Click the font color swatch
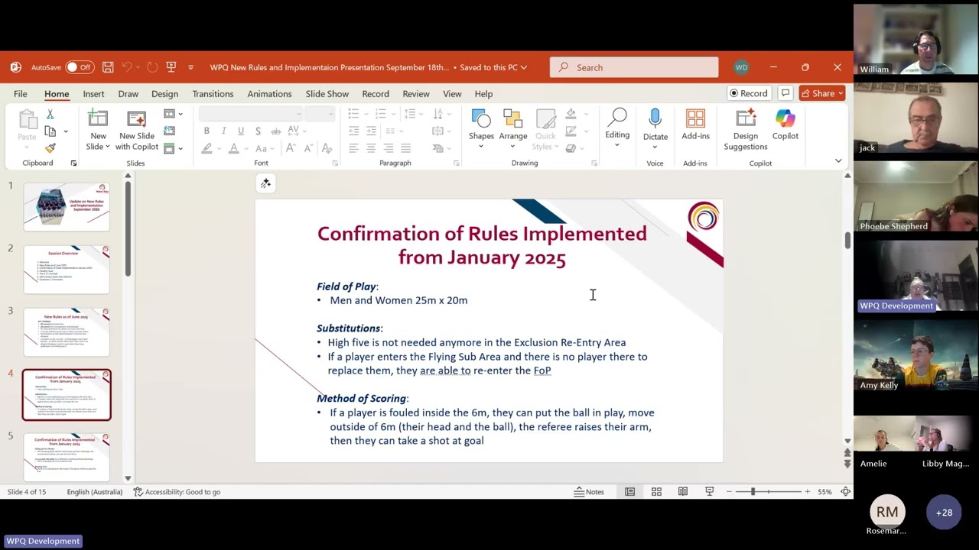The image size is (979, 550). 234,148
